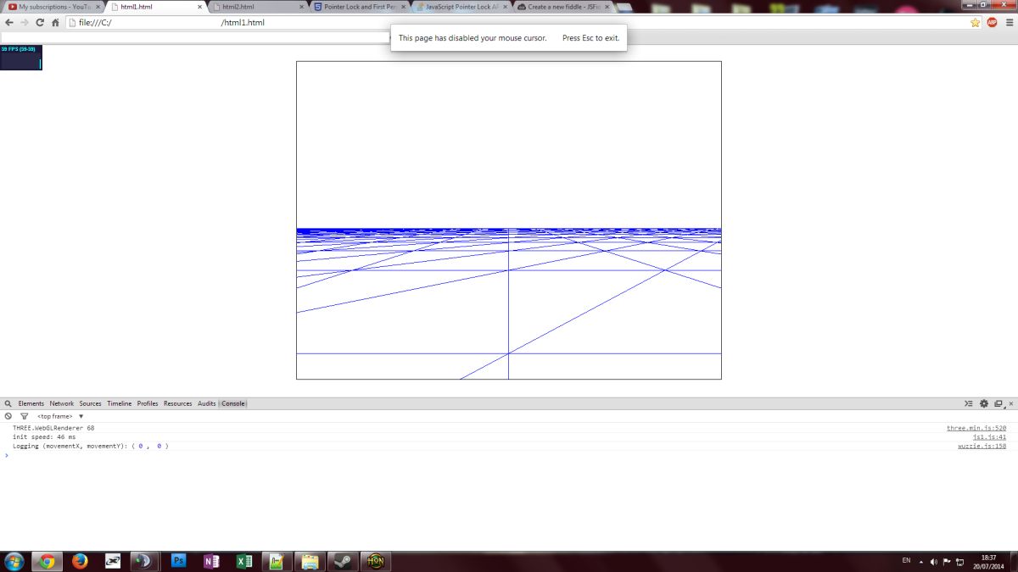The width and height of the screenshot is (1018, 572).
Task: Click the FPS stats counter widget
Action: click(21, 58)
